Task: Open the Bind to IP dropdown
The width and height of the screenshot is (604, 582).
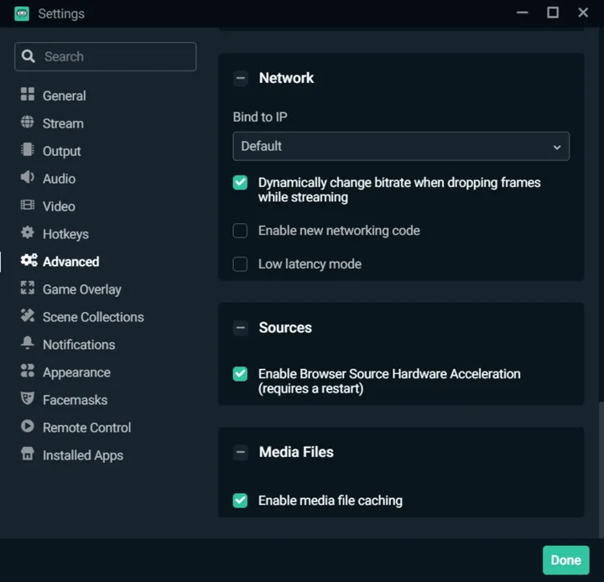Action: (x=401, y=147)
